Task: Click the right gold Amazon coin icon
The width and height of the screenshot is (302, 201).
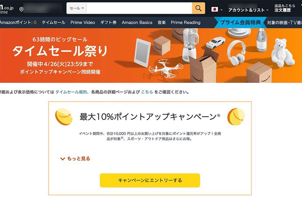Action: tap(236, 117)
